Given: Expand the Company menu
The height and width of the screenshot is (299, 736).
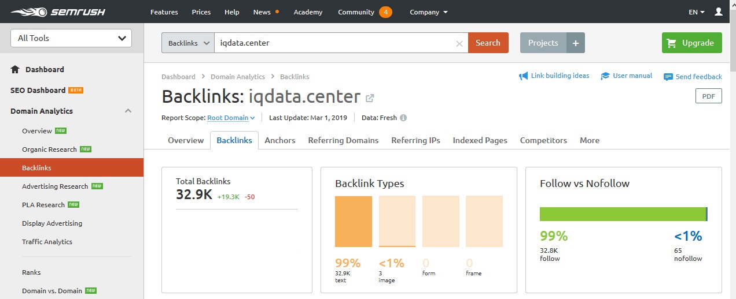Looking at the screenshot, I should coord(429,12).
